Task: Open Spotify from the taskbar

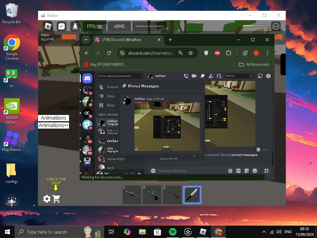Action: coord(173,232)
